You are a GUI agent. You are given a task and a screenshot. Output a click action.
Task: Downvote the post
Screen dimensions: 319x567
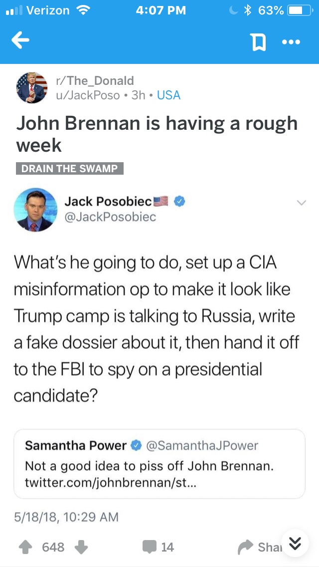click(80, 547)
